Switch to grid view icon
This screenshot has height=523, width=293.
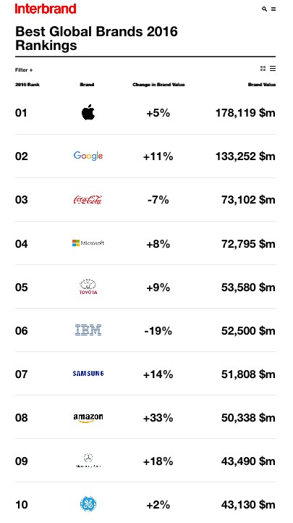click(263, 68)
